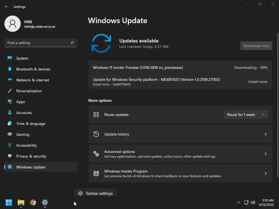Select Apps in the sidebar
The width and height of the screenshot is (279, 209).
41,102
